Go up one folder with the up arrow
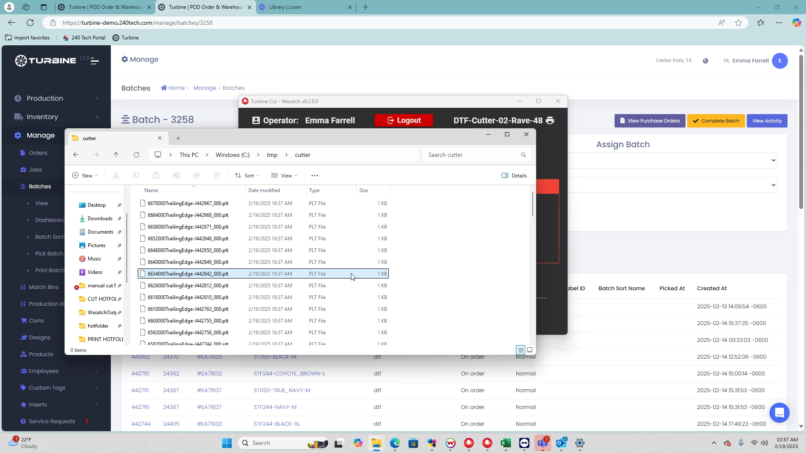 [116, 155]
